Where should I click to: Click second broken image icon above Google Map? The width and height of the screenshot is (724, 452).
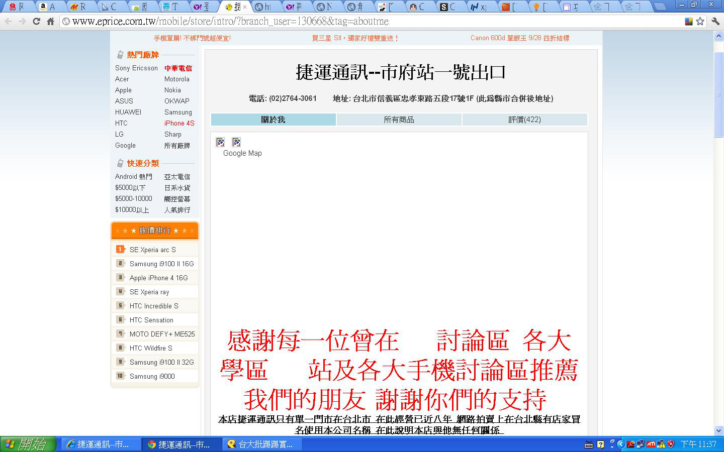pos(236,142)
